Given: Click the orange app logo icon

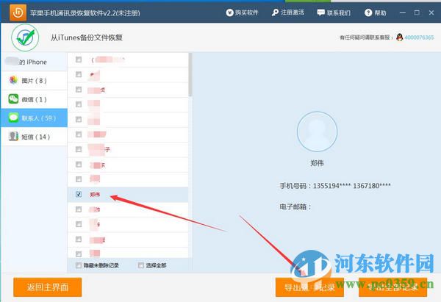Looking at the screenshot, I should click(18, 12).
